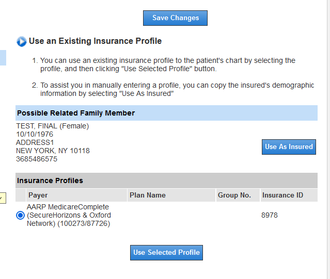Click the NEW YORK, NY 10118 address line
This screenshot has height=279, width=330.
tap(53, 151)
